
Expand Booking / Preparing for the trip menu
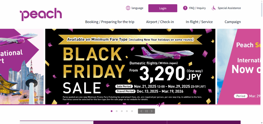tap(110, 22)
